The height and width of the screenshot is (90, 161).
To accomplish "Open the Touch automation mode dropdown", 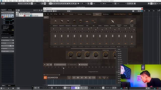I will (x=37, y=3).
